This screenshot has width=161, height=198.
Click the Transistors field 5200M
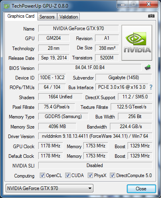coord(107,58)
